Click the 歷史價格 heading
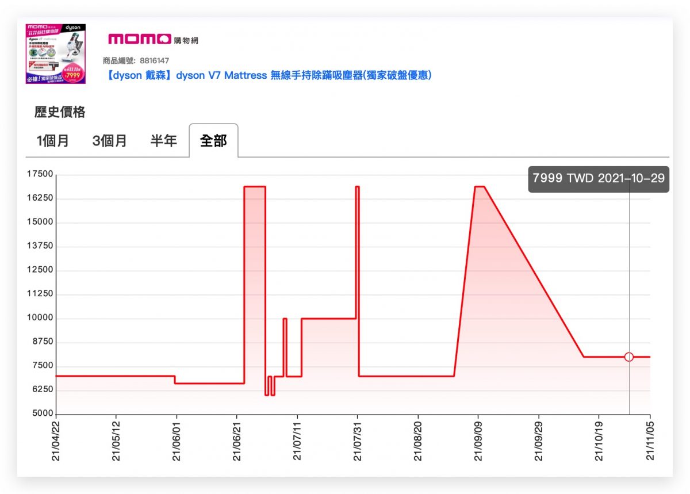The height and width of the screenshot is (494, 690). 60,112
